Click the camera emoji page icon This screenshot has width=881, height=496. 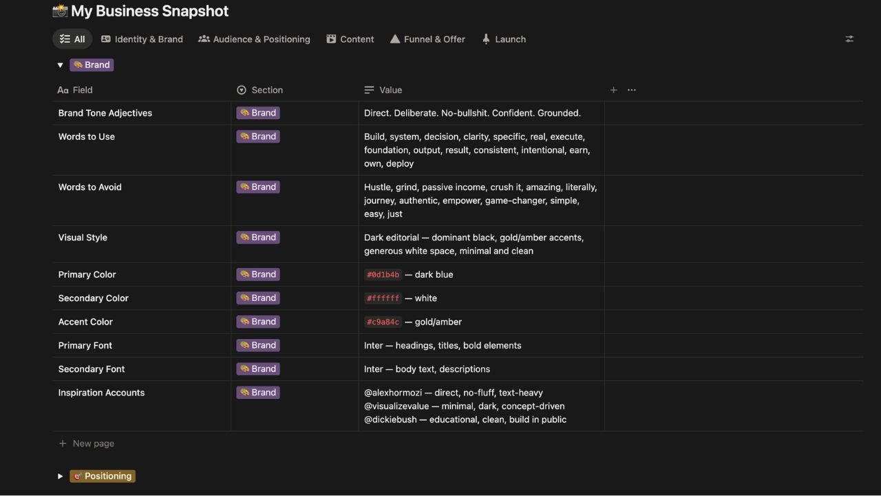coord(60,11)
